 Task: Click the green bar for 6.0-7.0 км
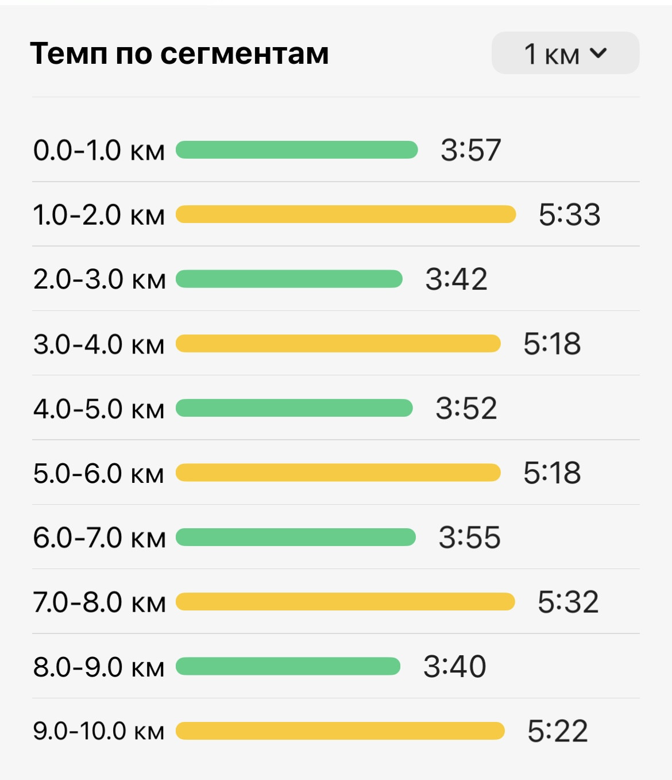[295, 537]
